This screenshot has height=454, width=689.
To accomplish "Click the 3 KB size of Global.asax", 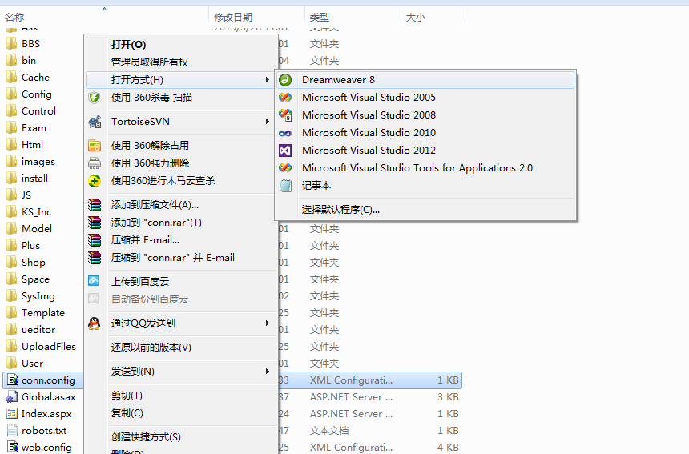I will (448, 397).
